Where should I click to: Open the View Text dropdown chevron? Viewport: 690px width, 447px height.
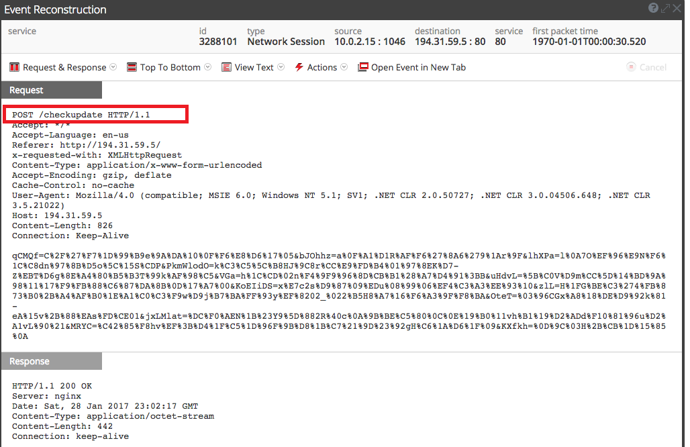[279, 67]
